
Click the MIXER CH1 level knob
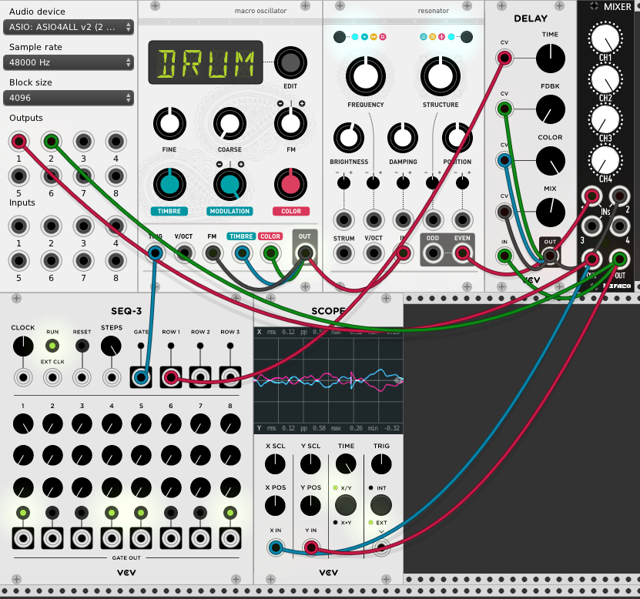(x=605, y=39)
